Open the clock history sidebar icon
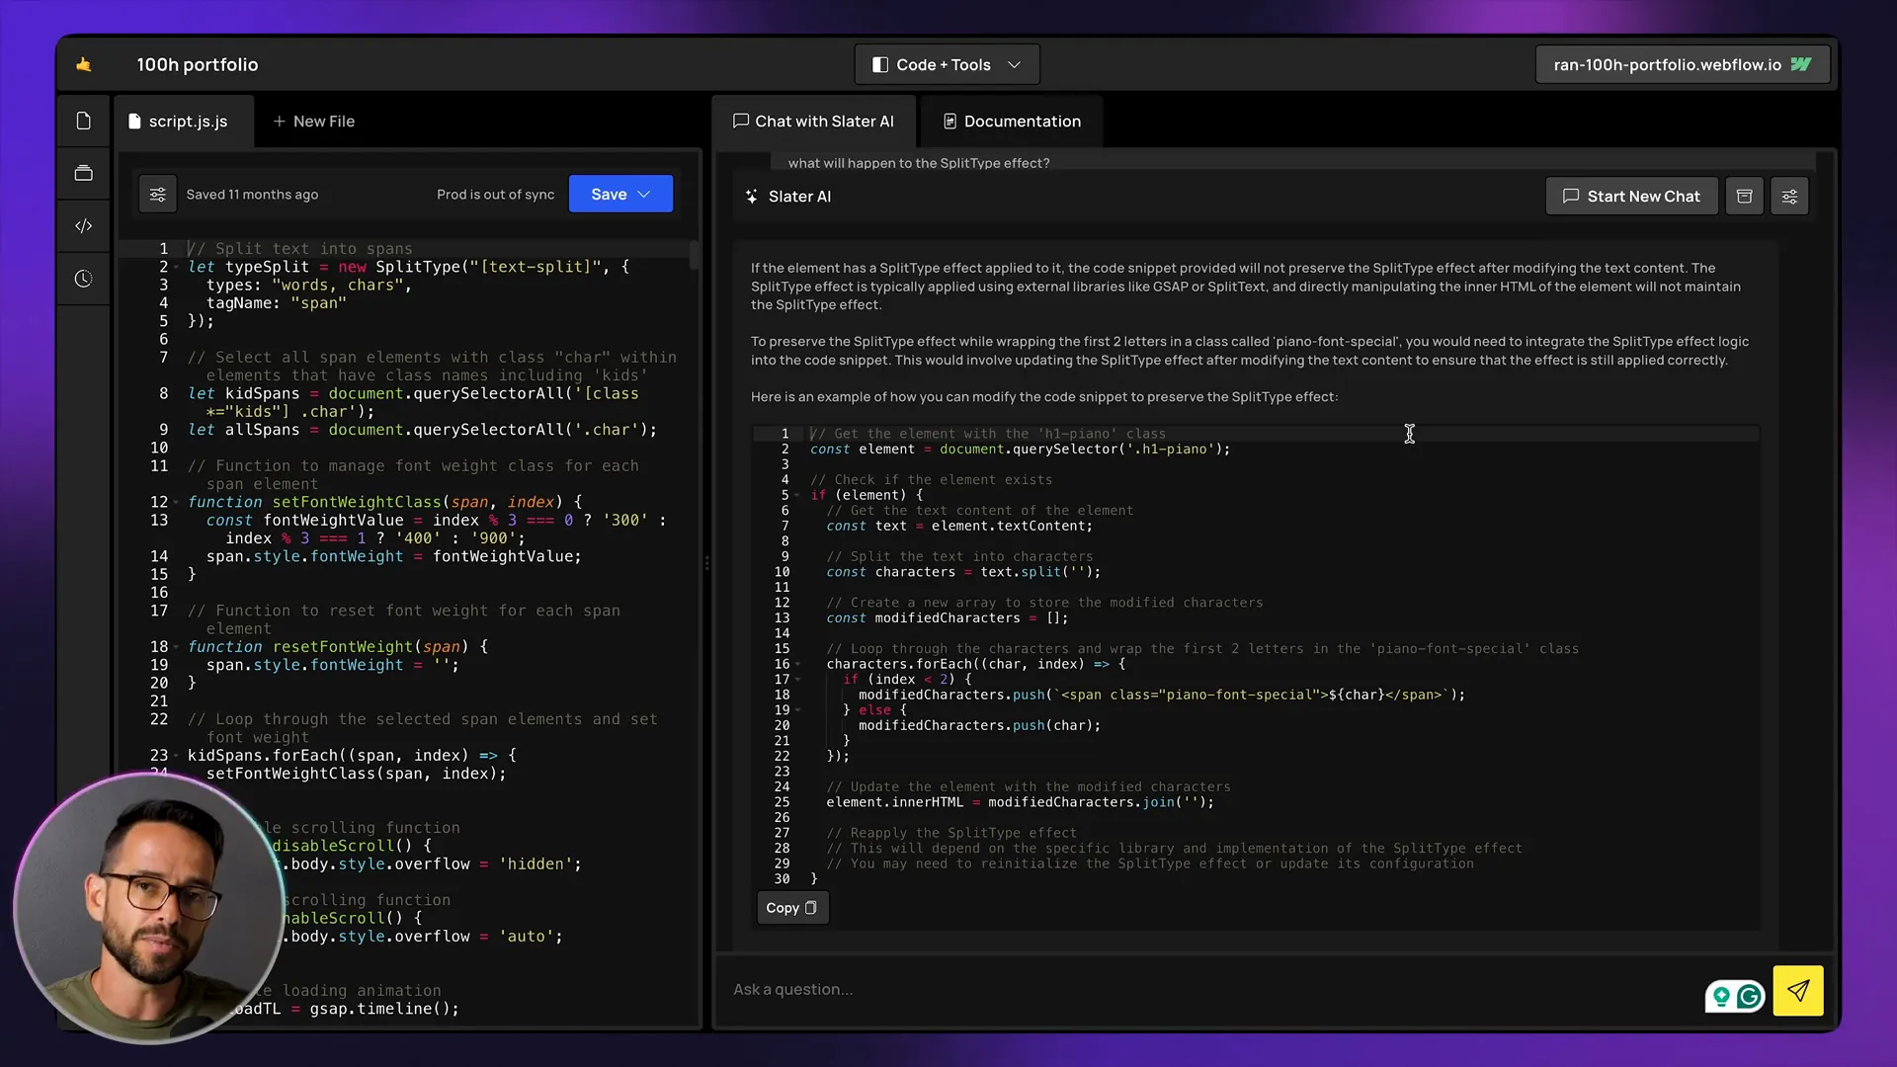Viewport: 1897px width, 1067px height. tap(84, 279)
